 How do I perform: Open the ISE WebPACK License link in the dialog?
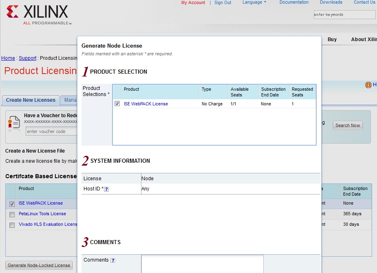(x=146, y=104)
